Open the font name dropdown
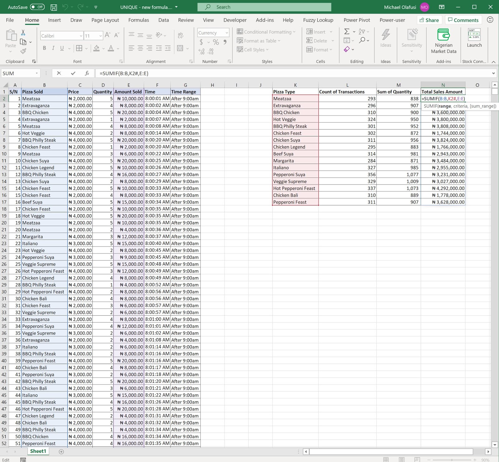This screenshot has width=499, height=462. click(x=81, y=36)
